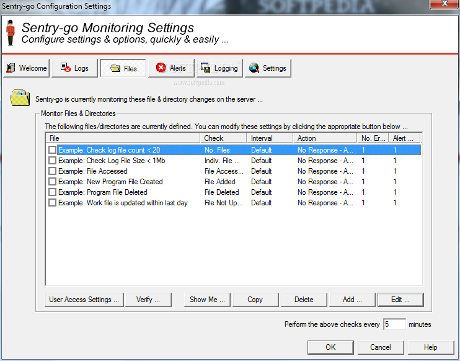
Task: Click the Logs tab error-log icon
Action: [x=66, y=68]
